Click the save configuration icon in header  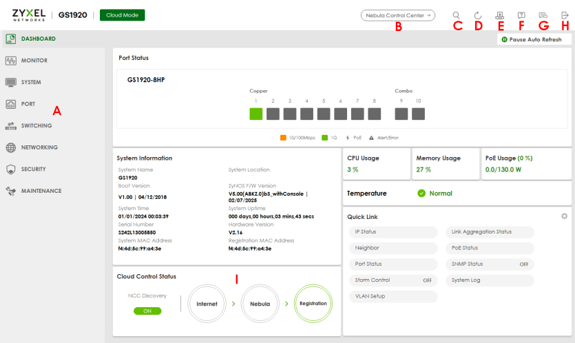(499, 15)
